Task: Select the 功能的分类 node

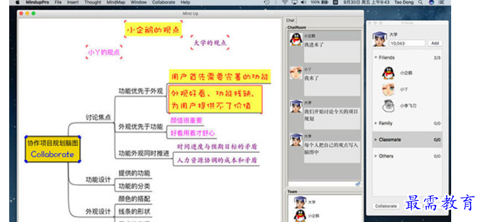Action: point(134,186)
